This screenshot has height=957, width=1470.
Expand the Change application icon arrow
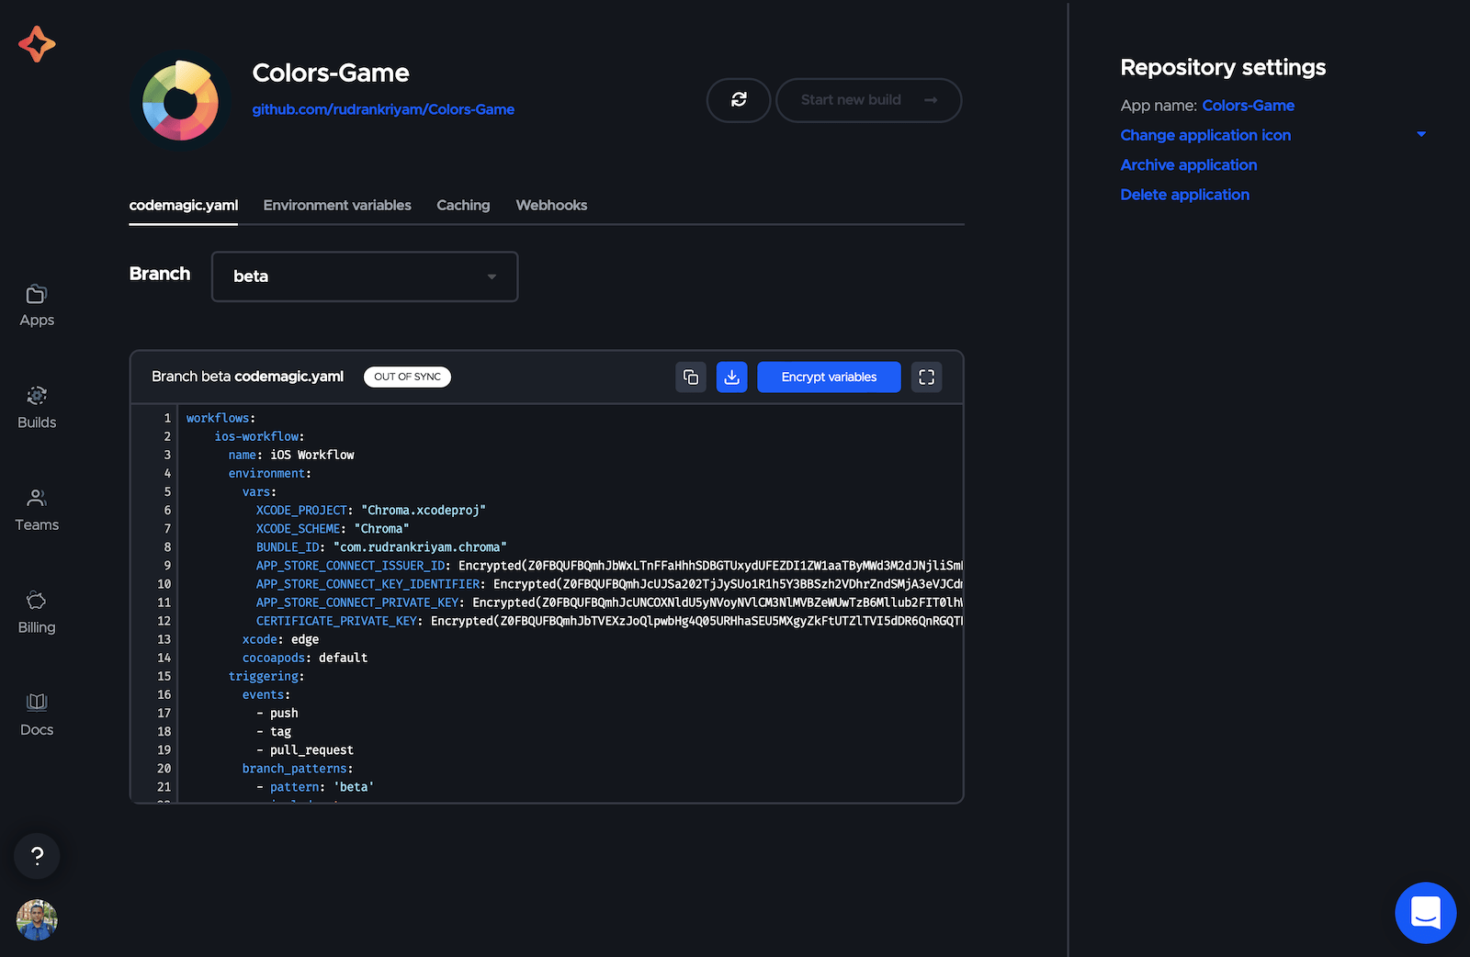click(1421, 134)
